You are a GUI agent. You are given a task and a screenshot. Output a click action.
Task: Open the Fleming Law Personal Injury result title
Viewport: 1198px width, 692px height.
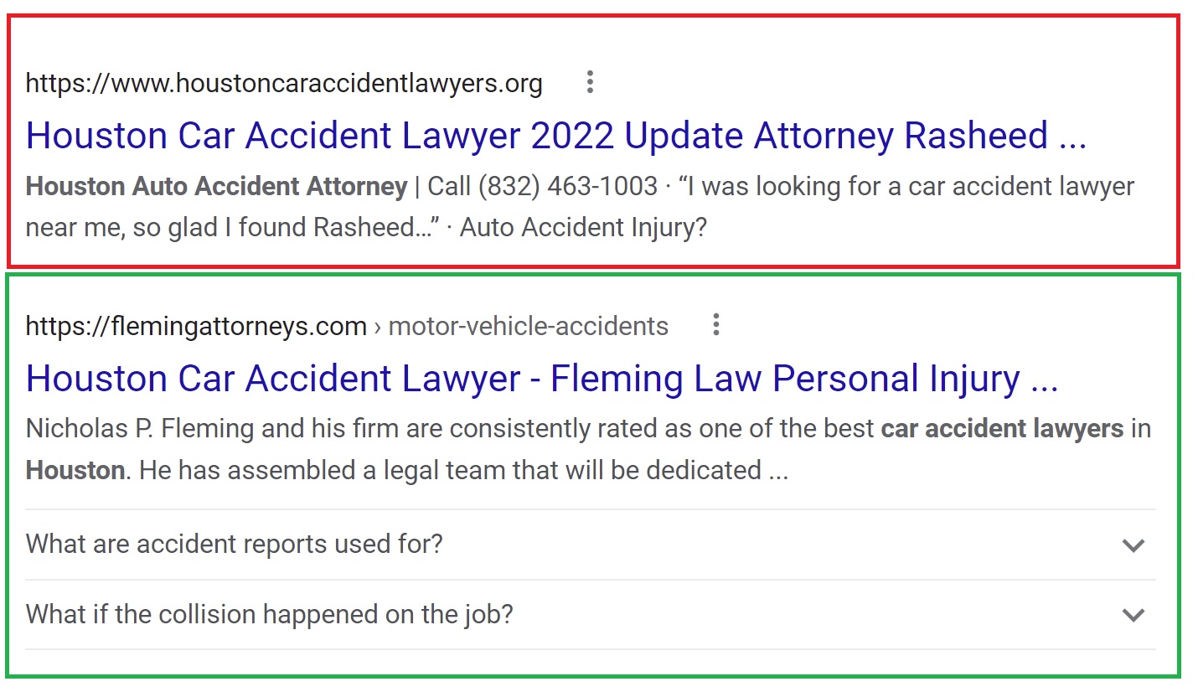(x=542, y=379)
